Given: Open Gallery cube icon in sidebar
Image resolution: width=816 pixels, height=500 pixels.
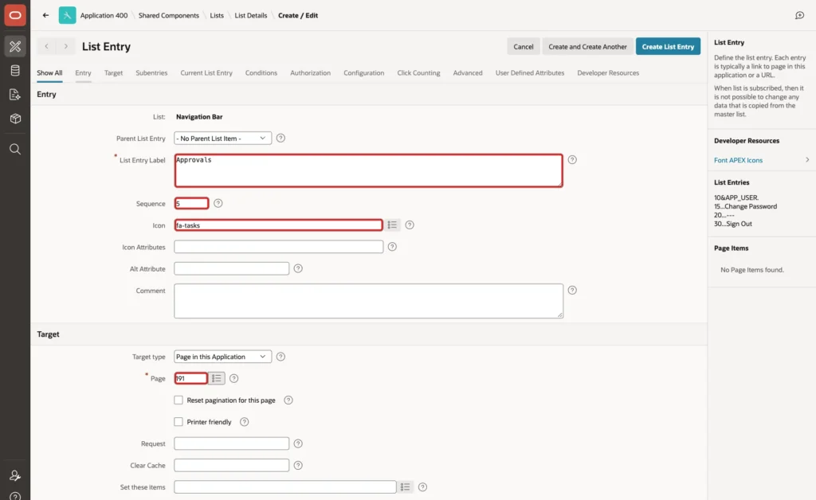Looking at the screenshot, I should coord(15,119).
